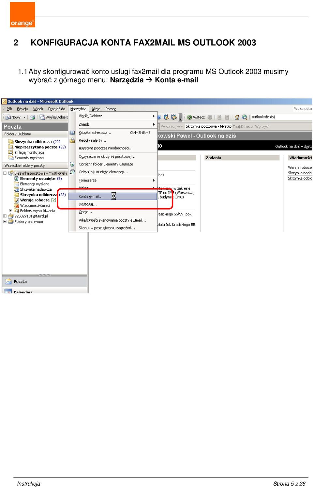Viewport: 313px width, 487px height.
Task: Click Opróżnij folder Elementy usunięte bin icon
Action: pos(72,164)
